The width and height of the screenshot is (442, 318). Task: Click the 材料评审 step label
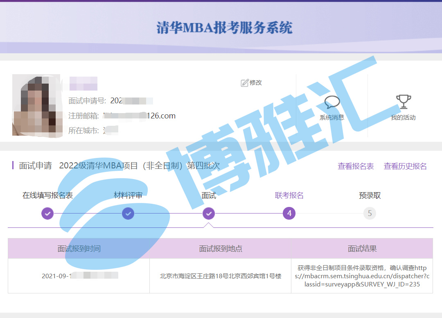128,195
